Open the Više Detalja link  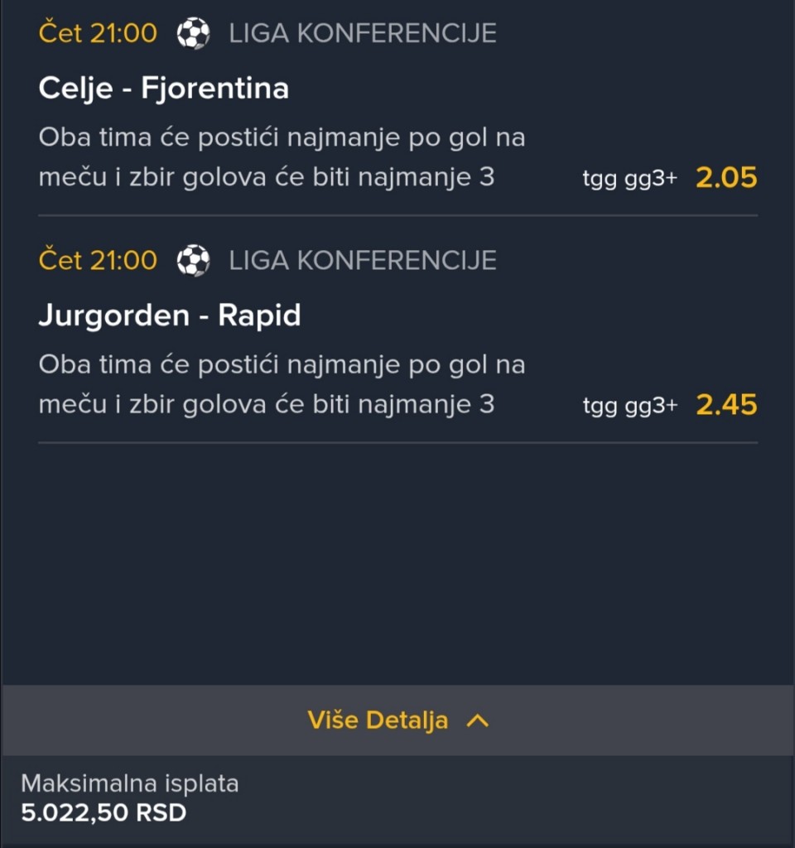click(x=378, y=720)
